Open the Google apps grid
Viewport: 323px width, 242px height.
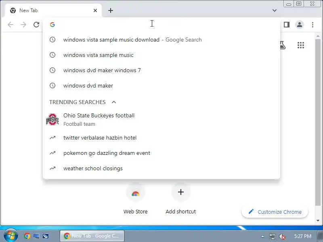pyautogui.click(x=301, y=45)
